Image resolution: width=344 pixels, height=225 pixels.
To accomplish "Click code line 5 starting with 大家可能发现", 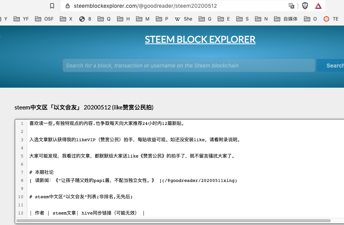I will coord(132,156).
